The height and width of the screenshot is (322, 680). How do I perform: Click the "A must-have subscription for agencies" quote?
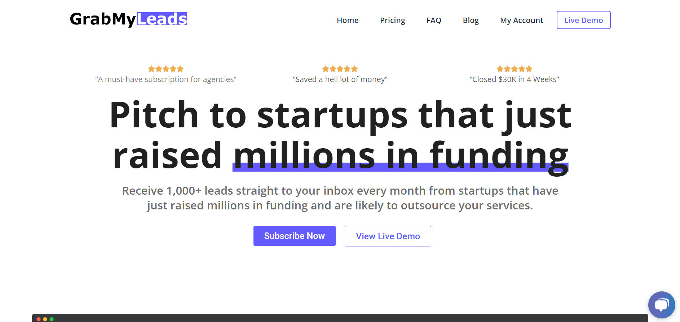click(x=166, y=79)
